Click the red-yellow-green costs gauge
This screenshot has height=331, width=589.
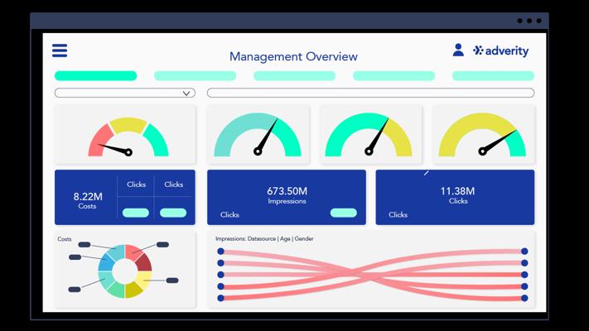click(x=128, y=137)
